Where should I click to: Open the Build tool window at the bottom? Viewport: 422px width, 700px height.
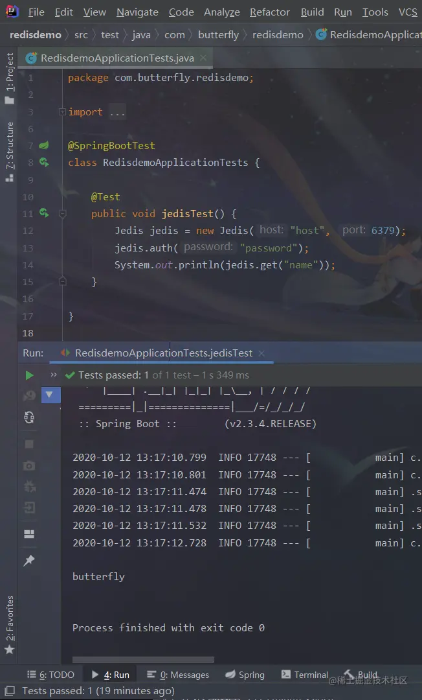pos(361,675)
